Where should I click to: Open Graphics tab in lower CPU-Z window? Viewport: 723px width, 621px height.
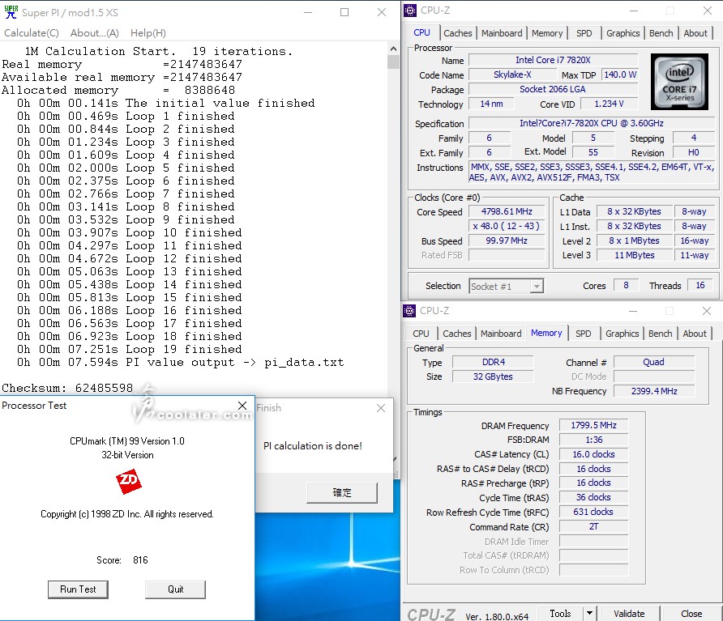pyautogui.click(x=622, y=334)
